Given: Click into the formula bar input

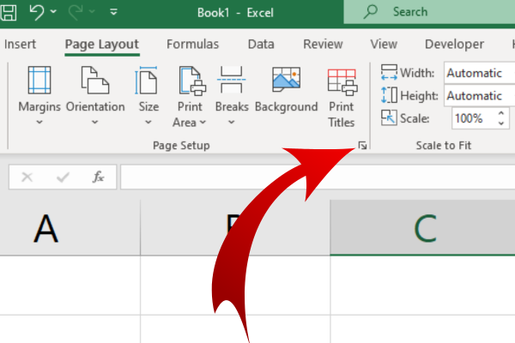Looking at the screenshot, I should [x=318, y=178].
